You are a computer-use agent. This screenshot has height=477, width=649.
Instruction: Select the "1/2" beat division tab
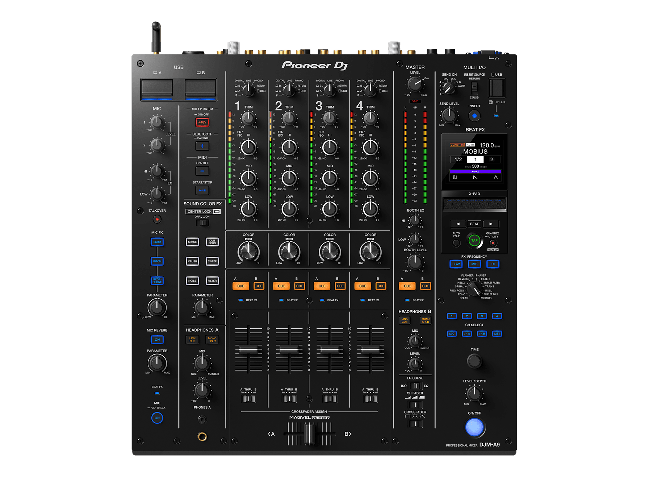pyautogui.click(x=459, y=159)
